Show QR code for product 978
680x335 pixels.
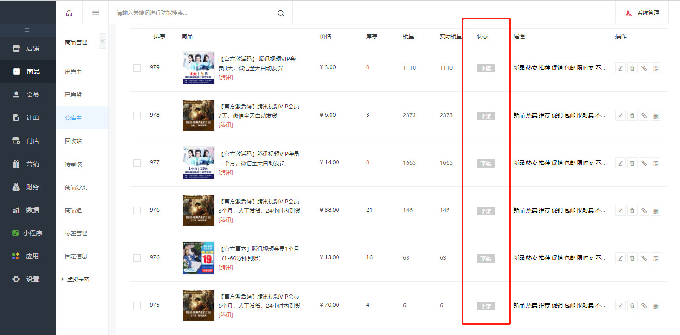tap(656, 116)
